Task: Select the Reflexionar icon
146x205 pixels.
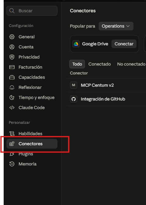Action: [12, 87]
